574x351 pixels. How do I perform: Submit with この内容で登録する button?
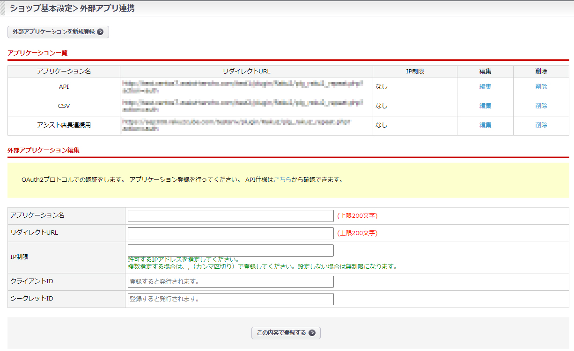click(x=286, y=333)
